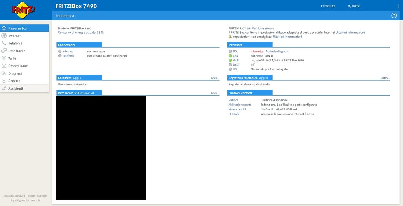Click the Abilitazione porte link
The width and height of the screenshot is (403, 206).
pos(240,105)
